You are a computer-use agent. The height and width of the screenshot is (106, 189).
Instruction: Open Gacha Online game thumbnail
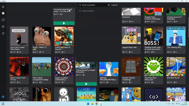click(176, 94)
